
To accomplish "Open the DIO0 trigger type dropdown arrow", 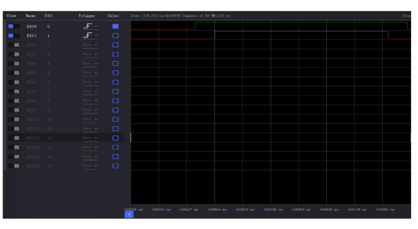I will 96,26.
